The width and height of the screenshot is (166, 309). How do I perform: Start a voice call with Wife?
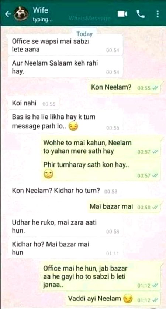point(141,14)
